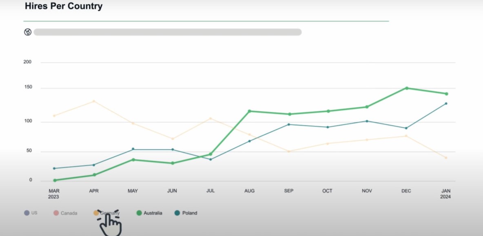
Task: Toggle the US series in legend
Action: 34,213
